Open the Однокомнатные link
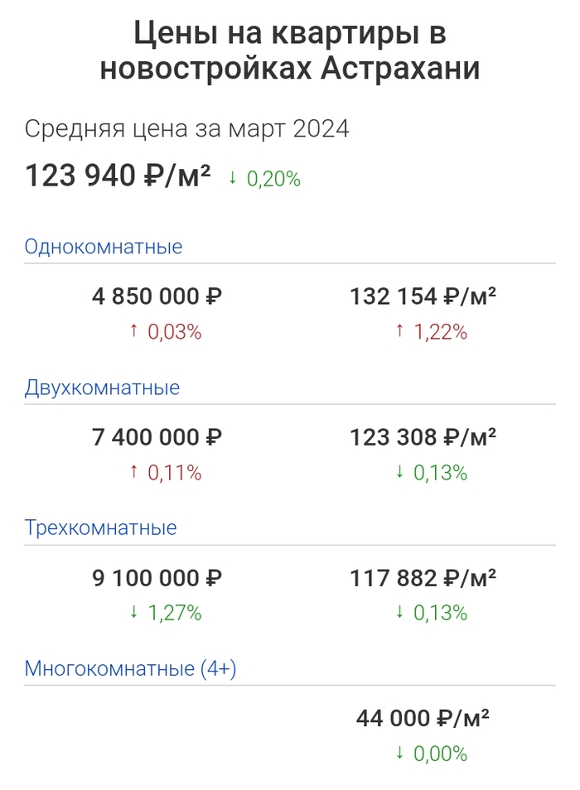580x790 pixels. click(x=104, y=247)
